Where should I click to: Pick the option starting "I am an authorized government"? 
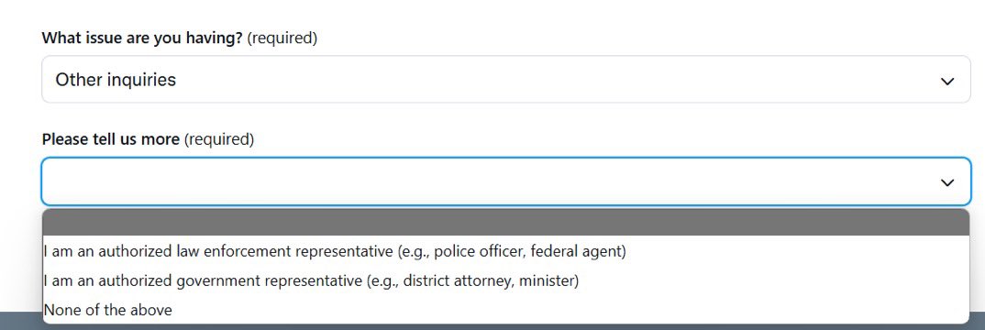[505, 280]
